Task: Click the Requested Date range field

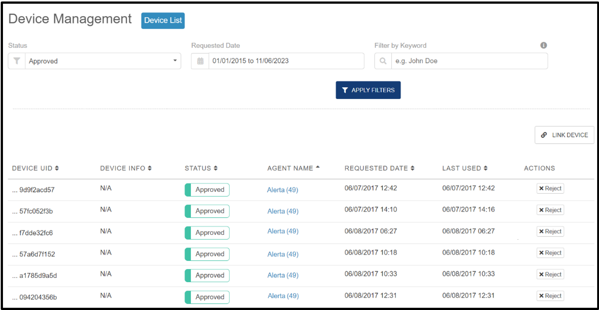Action: tap(286, 61)
